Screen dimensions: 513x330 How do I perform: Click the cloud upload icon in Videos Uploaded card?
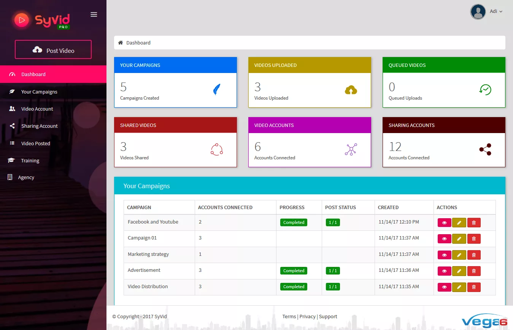point(351,90)
